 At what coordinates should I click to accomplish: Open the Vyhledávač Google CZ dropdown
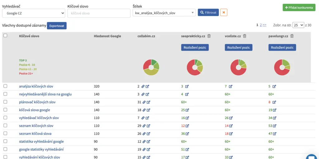tap(33, 13)
